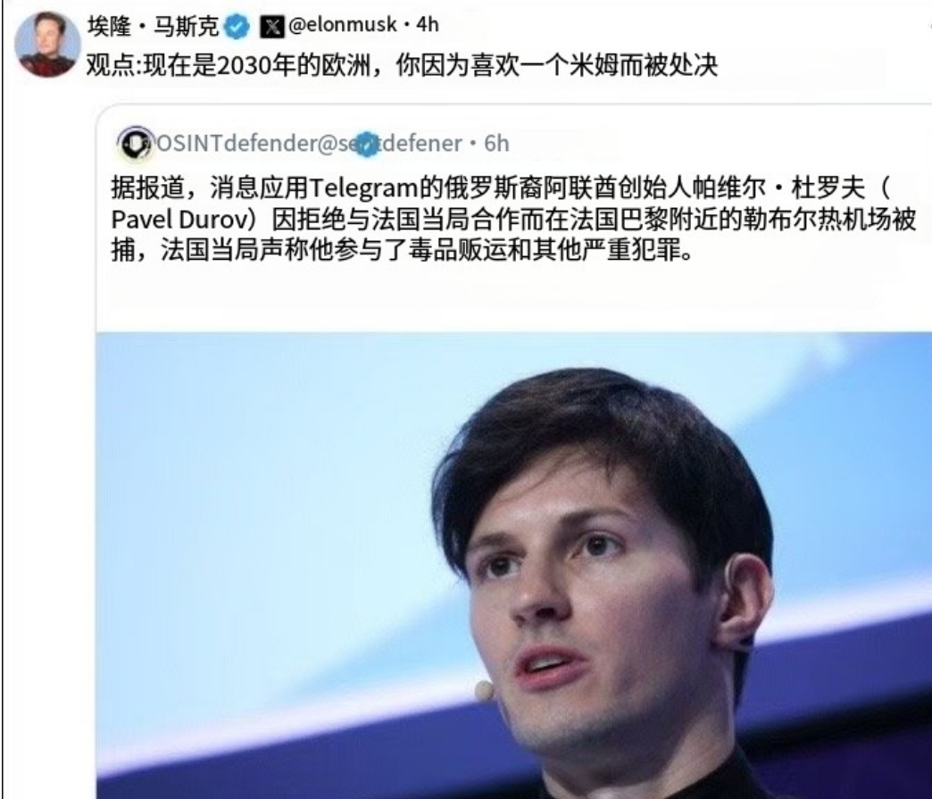This screenshot has width=932, height=799.
Task: Visit the @elonmusk handle link
Action: (x=343, y=25)
